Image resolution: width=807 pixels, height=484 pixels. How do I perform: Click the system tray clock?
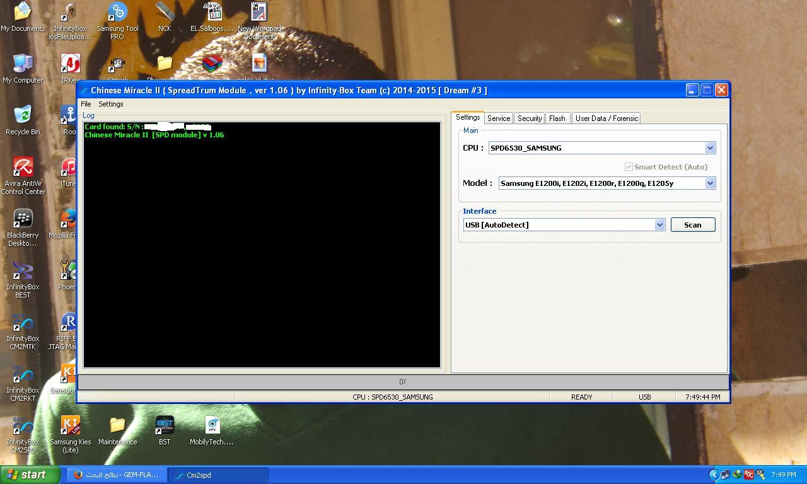tap(784, 475)
